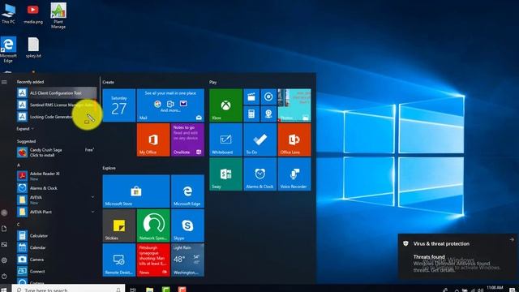The height and width of the screenshot is (292, 519).
Task: Open the Groove Music small tile
Action: point(268,97)
